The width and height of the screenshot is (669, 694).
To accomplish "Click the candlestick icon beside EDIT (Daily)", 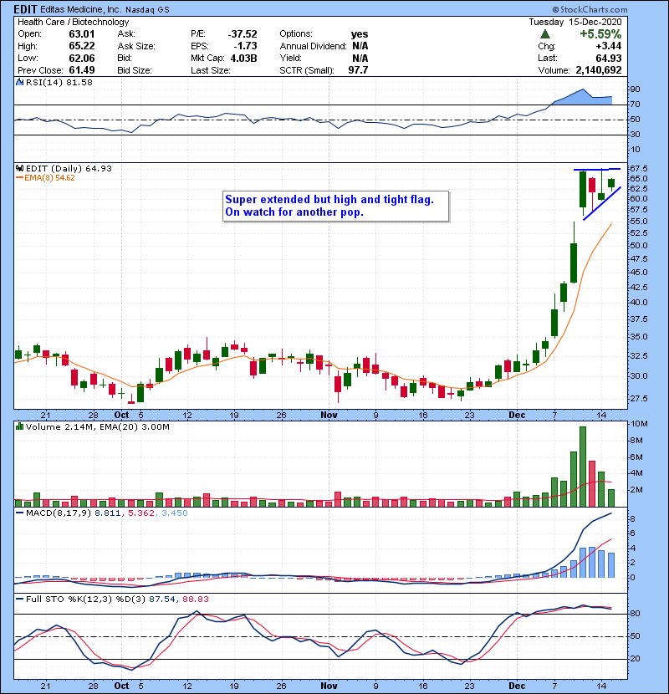I will (x=19, y=168).
